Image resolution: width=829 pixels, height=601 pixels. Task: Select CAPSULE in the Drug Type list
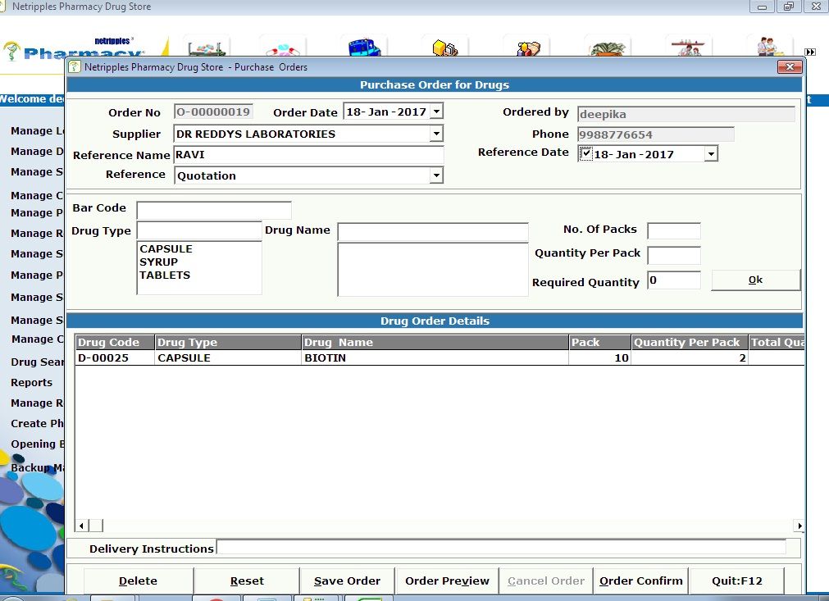coord(166,249)
